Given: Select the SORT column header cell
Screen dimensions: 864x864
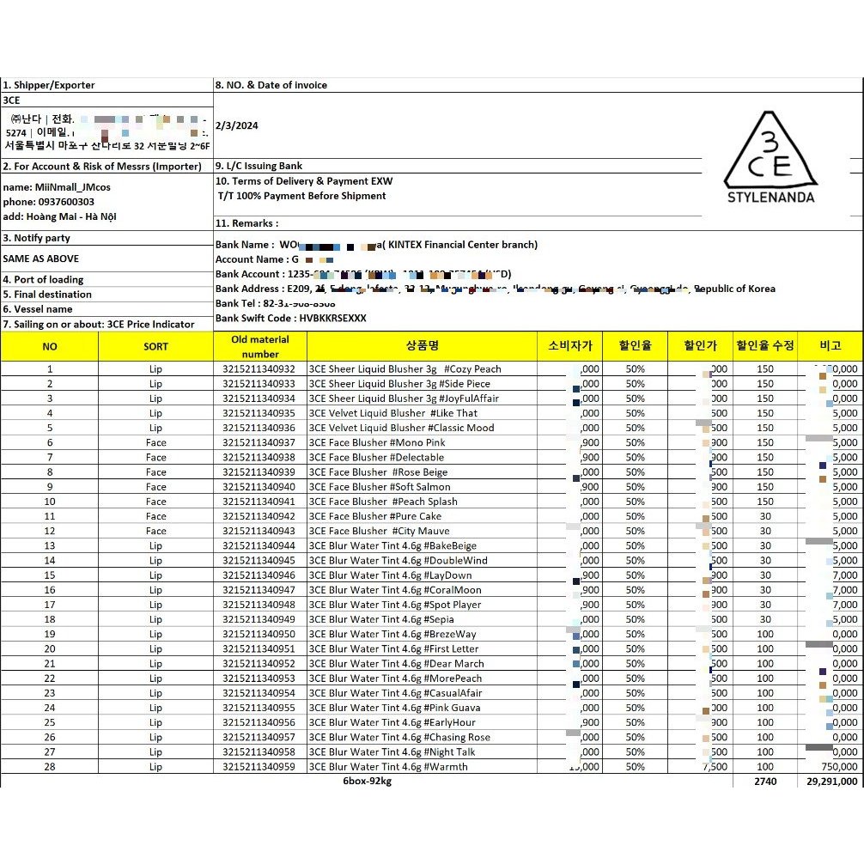Looking at the screenshot, I should point(156,347).
